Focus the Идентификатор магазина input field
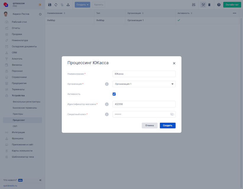Viewport: 243px width, 189px height. (x=144, y=104)
